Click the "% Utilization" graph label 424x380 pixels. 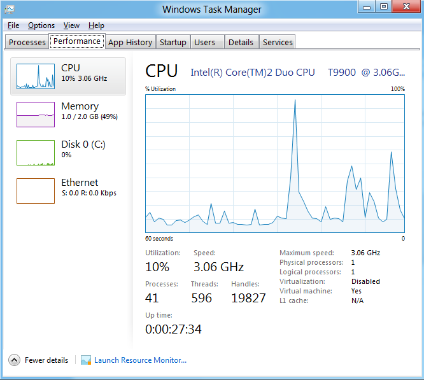(x=160, y=89)
